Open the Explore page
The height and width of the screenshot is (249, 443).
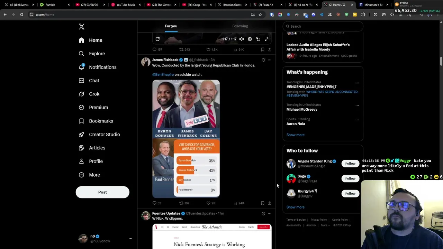coord(92,54)
